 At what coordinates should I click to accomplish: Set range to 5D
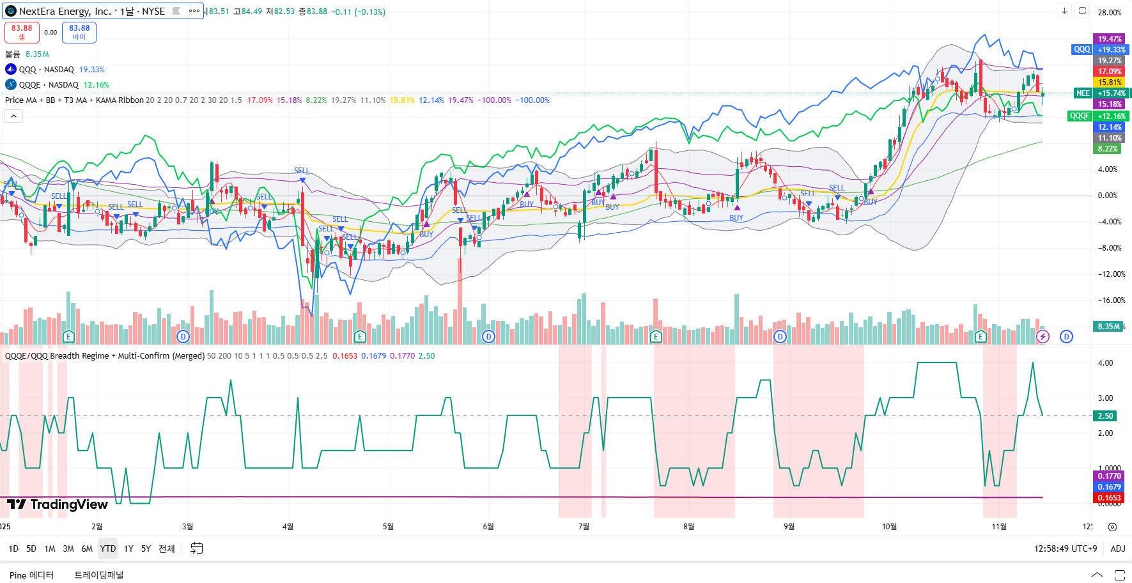pos(31,548)
